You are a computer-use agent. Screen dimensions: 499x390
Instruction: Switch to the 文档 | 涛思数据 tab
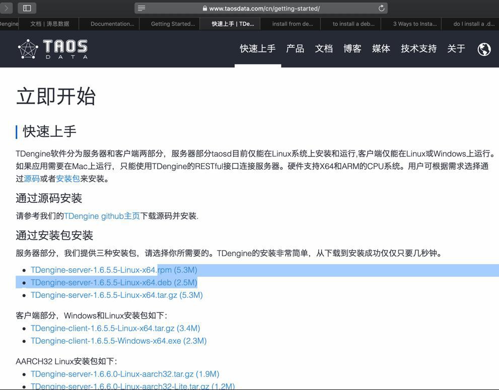[49, 24]
